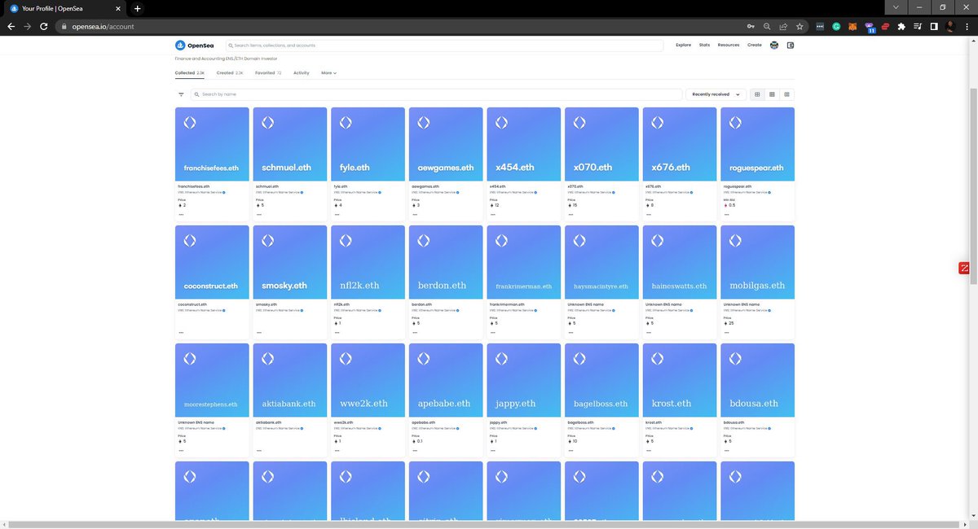Switch to the middle table view toggle
This screenshot has width=978, height=529.
[772, 94]
